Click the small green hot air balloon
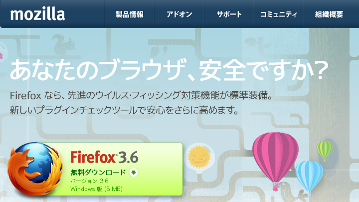This screenshot has width=359, height=202. click(325, 151)
